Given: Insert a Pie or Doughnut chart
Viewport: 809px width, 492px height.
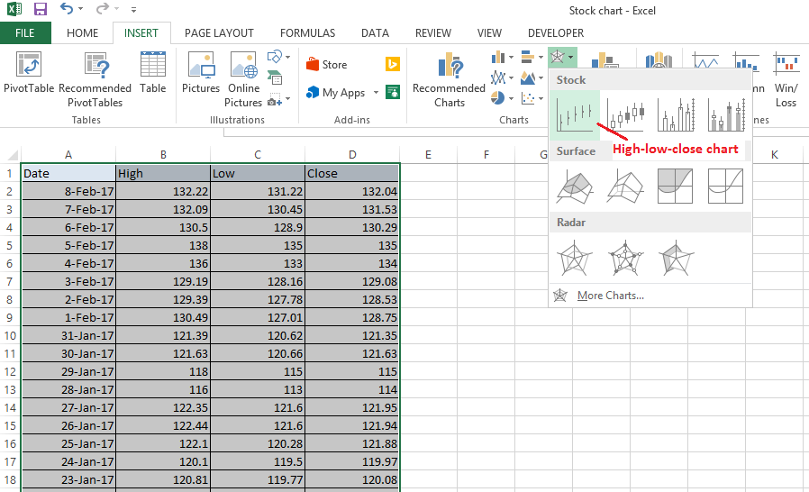Looking at the screenshot, I should 498,98.
